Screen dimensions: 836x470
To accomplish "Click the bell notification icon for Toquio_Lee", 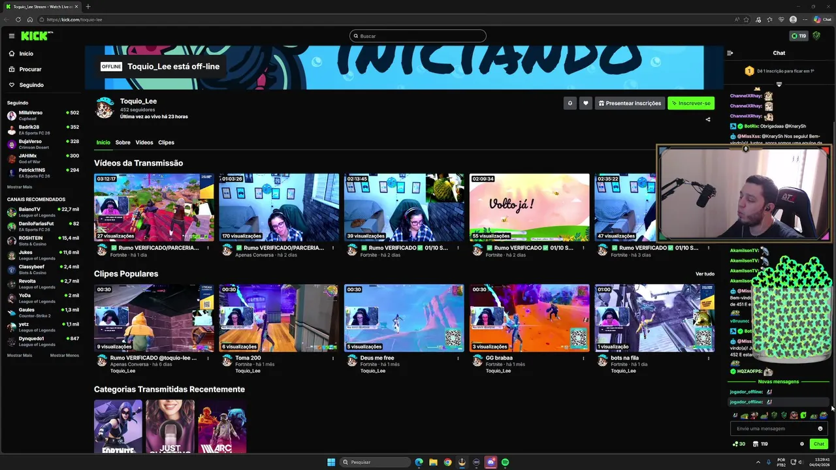I will pos(570,103).
